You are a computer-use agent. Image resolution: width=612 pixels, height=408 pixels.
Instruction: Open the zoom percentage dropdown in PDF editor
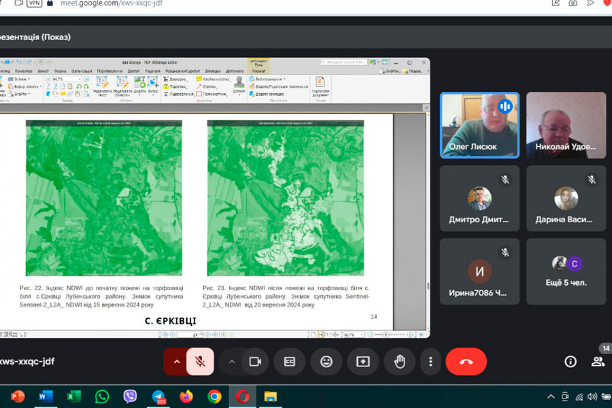[80, 79]
